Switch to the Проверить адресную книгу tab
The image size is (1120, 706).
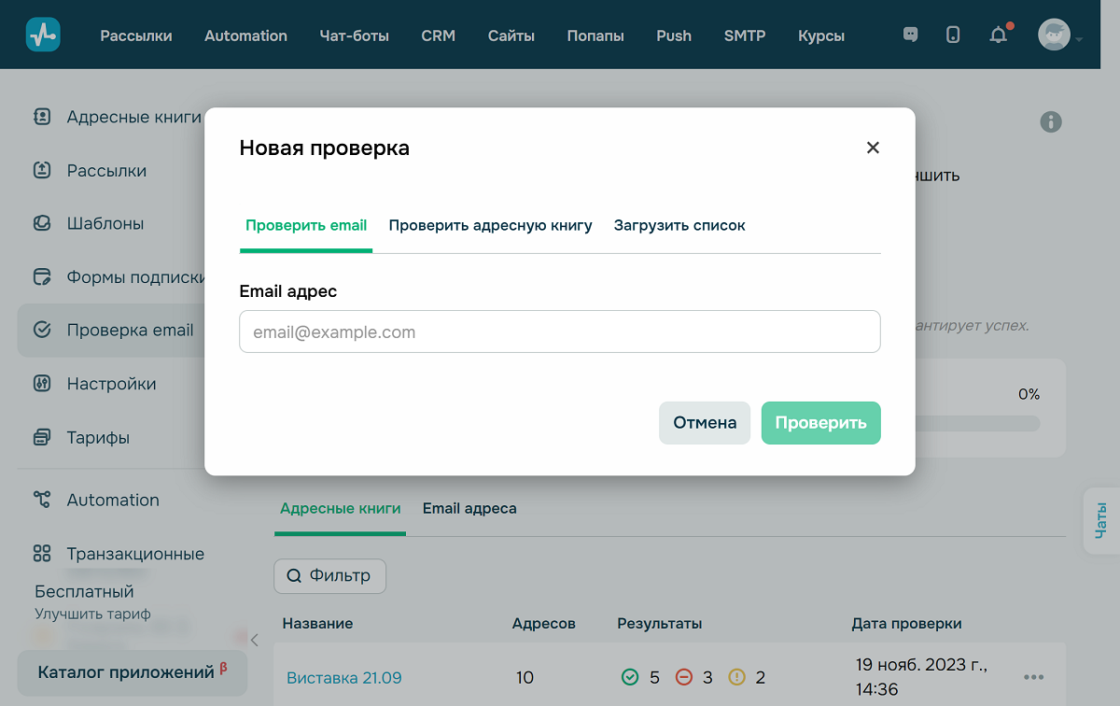click(x=490, y=225)
